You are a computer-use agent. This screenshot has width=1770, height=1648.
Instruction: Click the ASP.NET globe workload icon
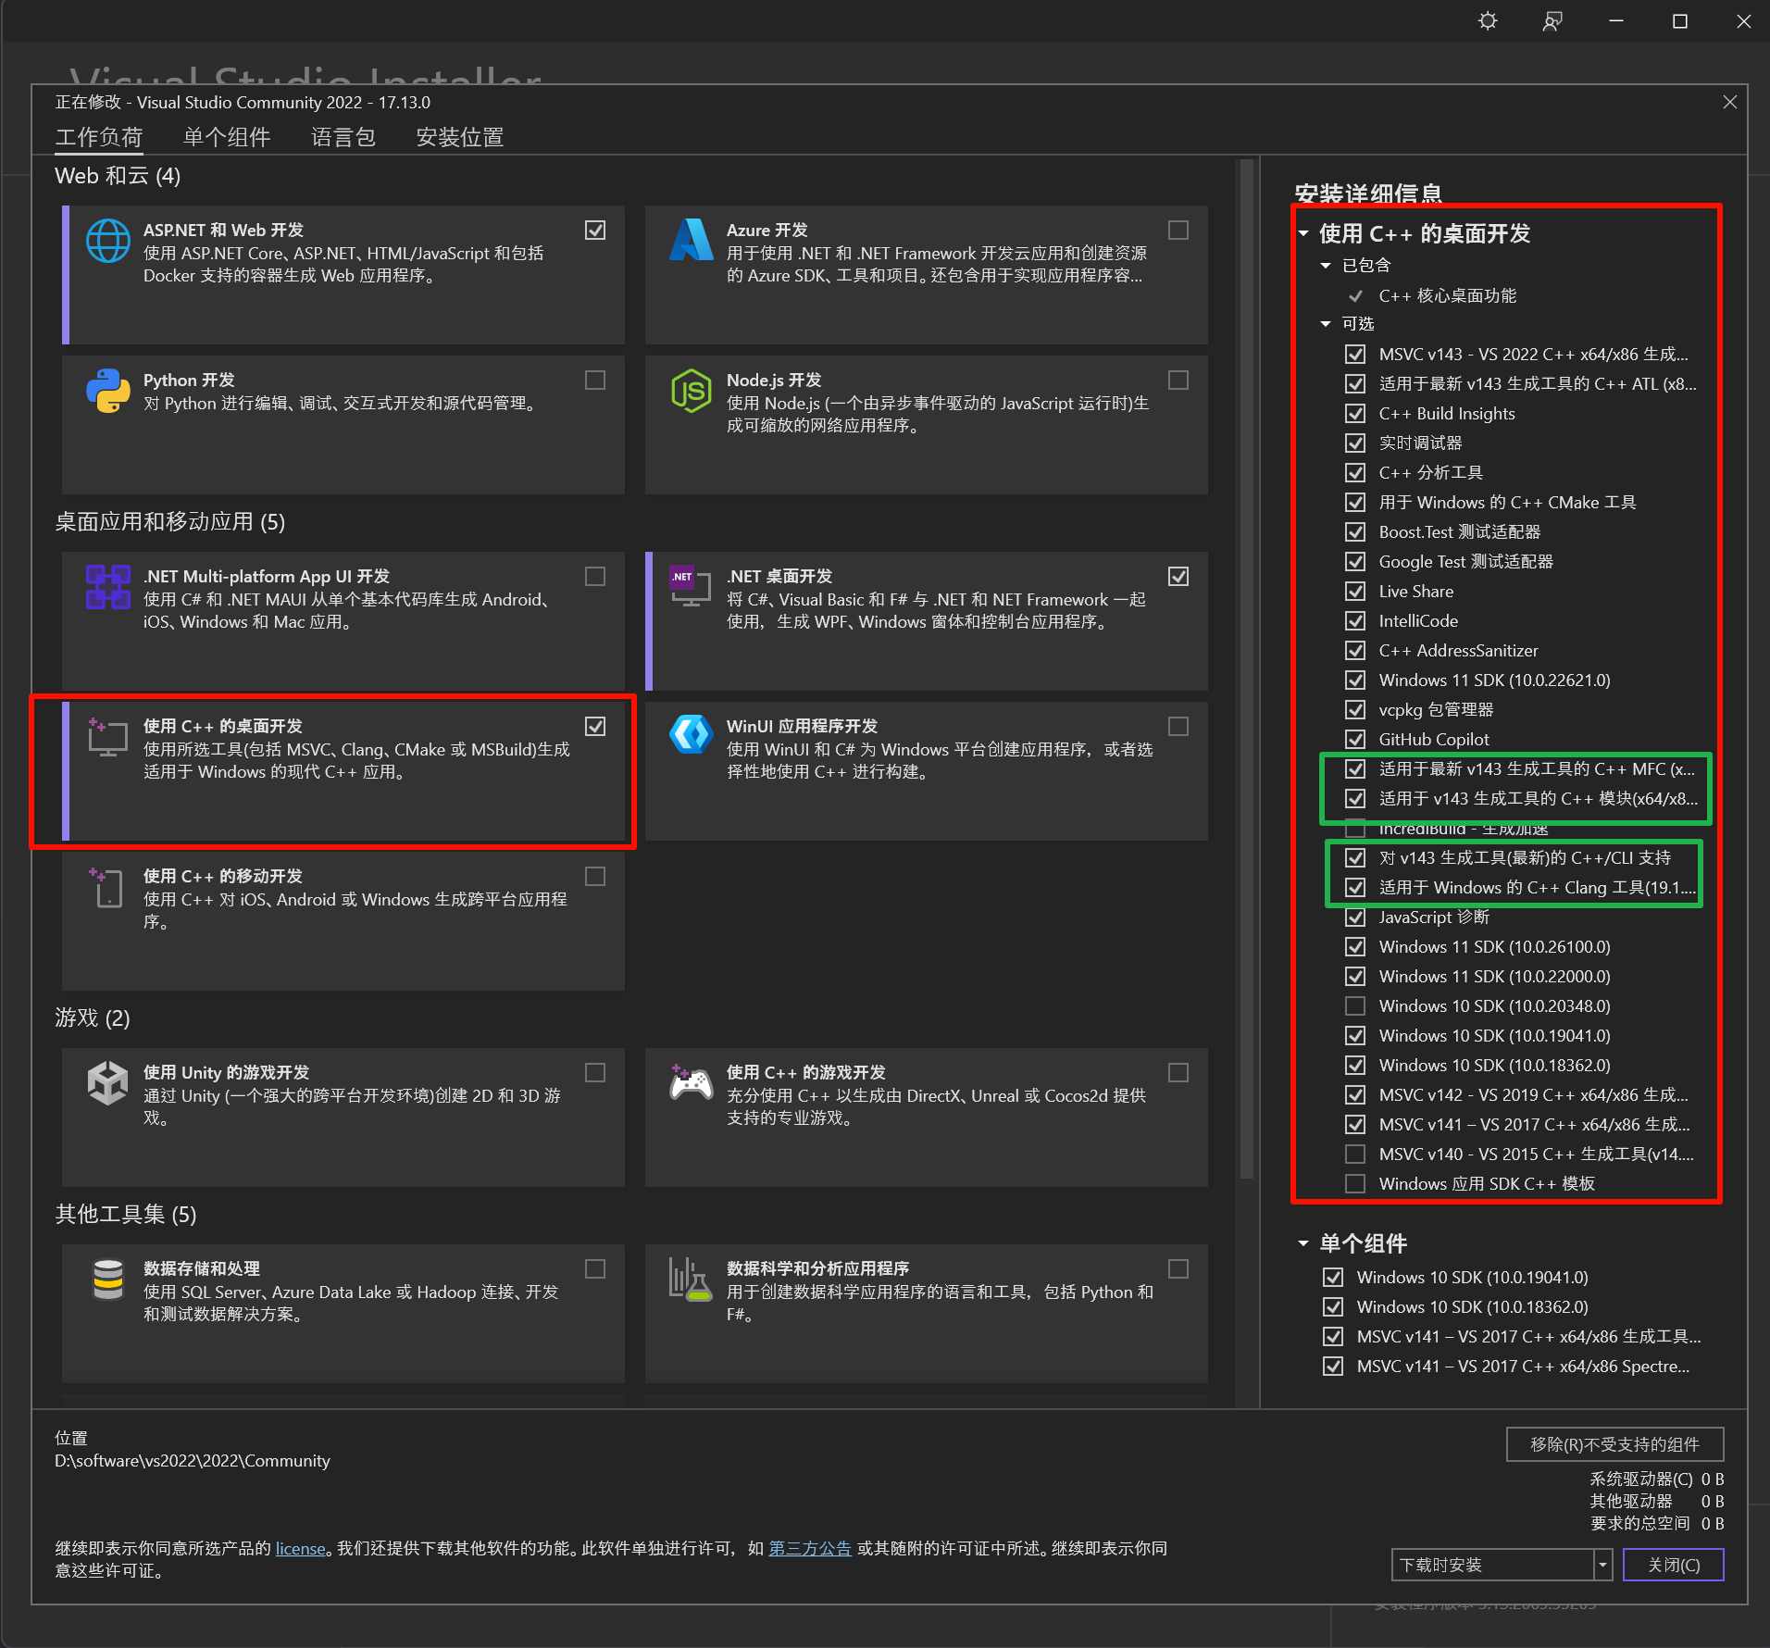[x=108, y=241]
